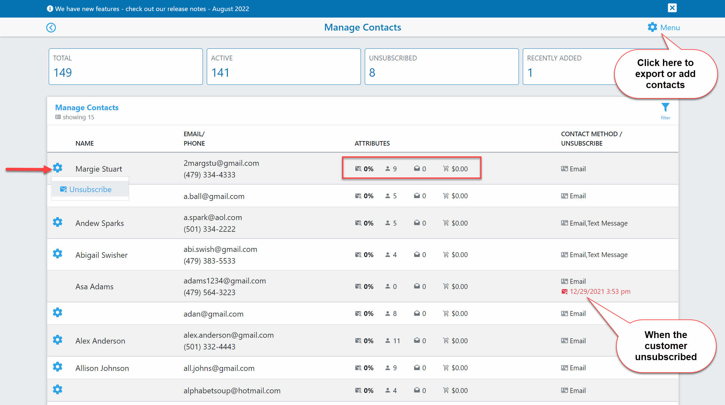Click the email all.johns@gmail.com
Image resolution: width=725 pixels, height=405 pixels.
(x=219, y=368)
